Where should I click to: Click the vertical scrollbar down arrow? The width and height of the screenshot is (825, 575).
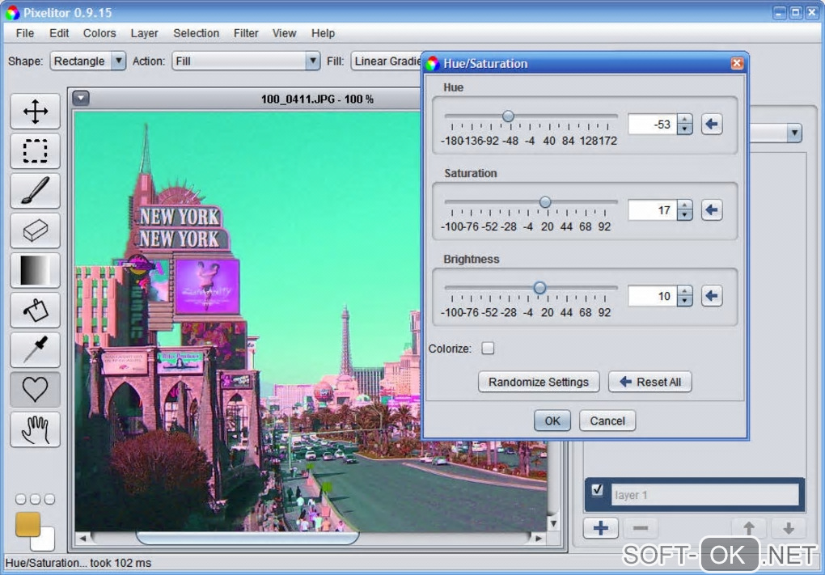[553, 523]
